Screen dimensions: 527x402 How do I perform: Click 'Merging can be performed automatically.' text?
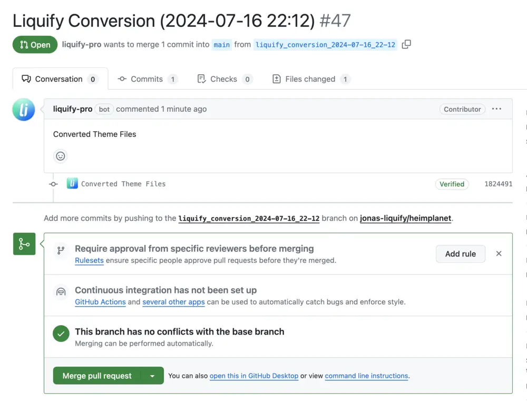(x=144, y=344)
